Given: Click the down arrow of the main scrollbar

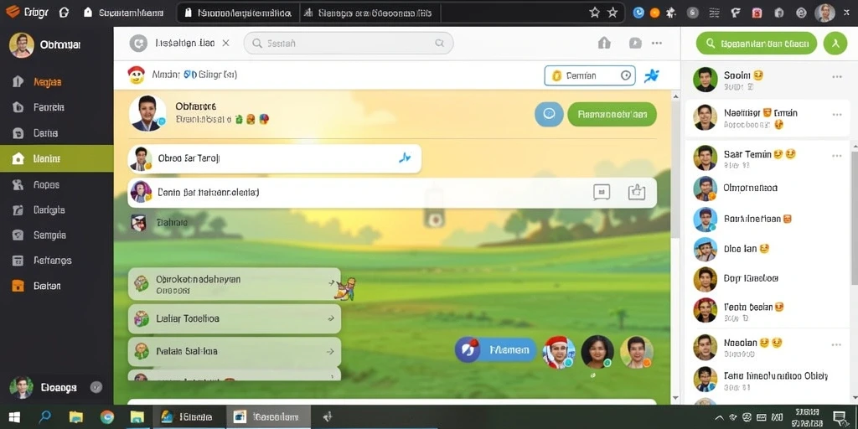Looking at the screenshot, I should pos(675,398).
